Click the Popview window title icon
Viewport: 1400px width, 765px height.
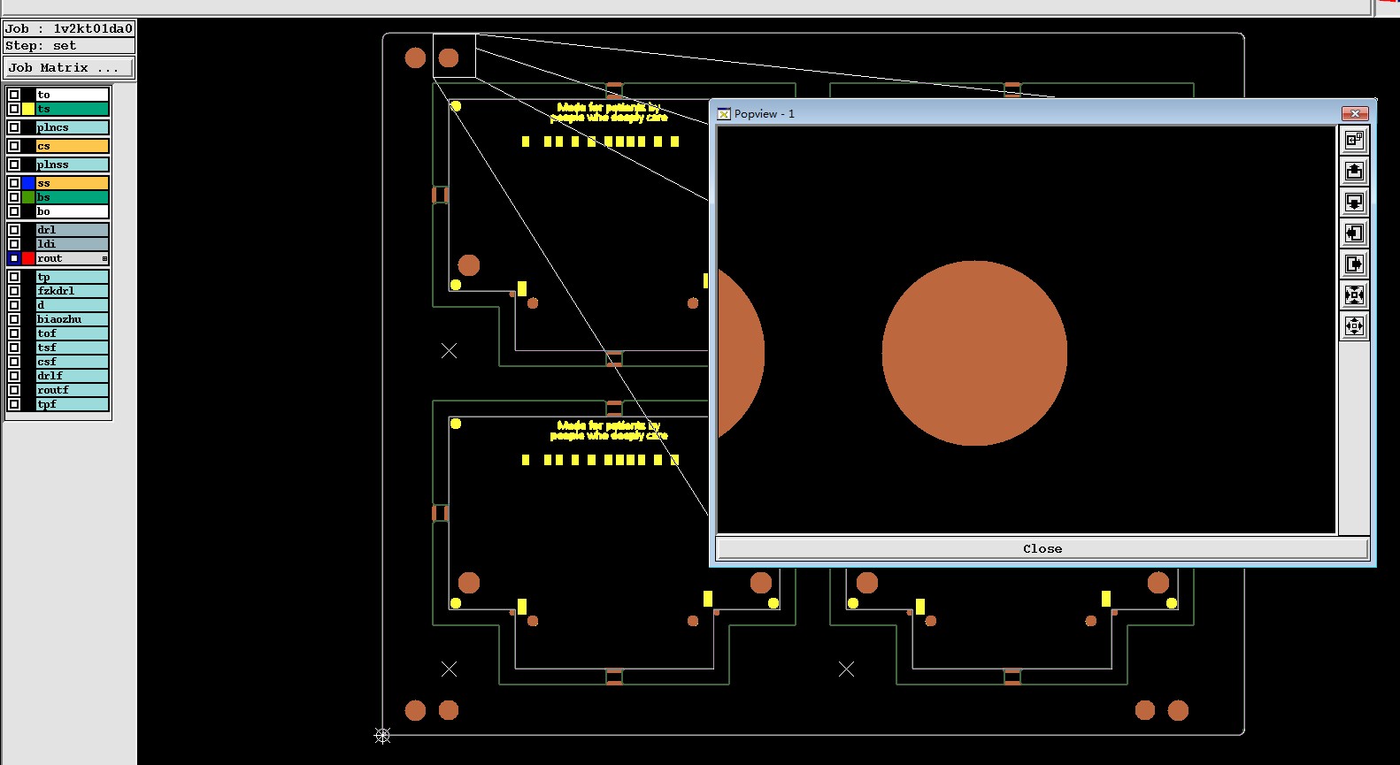724,114
